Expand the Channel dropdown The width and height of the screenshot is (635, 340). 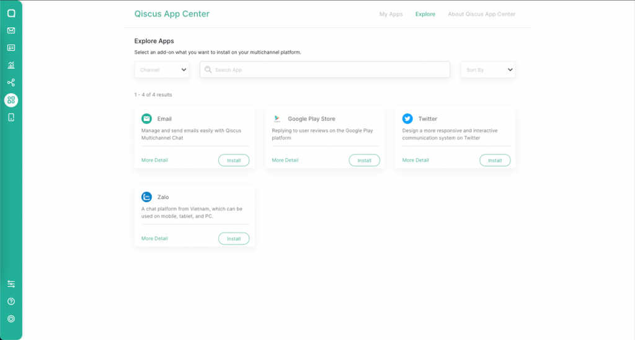tap(162, 69)
